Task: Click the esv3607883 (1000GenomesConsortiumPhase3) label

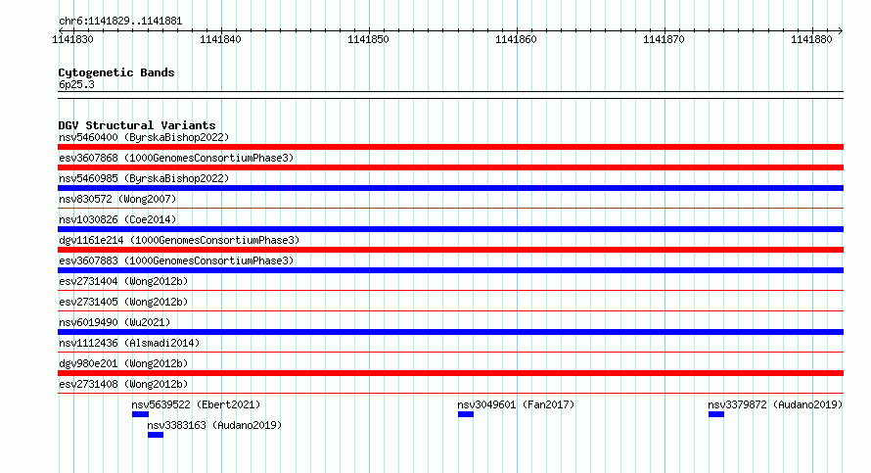Action: click(x=176, y=260)
